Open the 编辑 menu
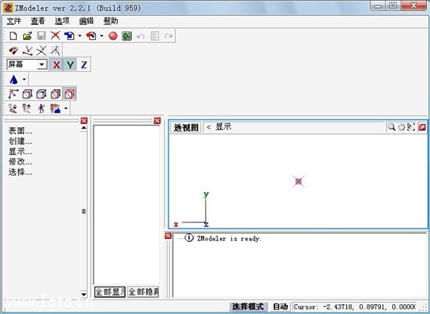This screenshot has height=314, width=430. [86, 21]
